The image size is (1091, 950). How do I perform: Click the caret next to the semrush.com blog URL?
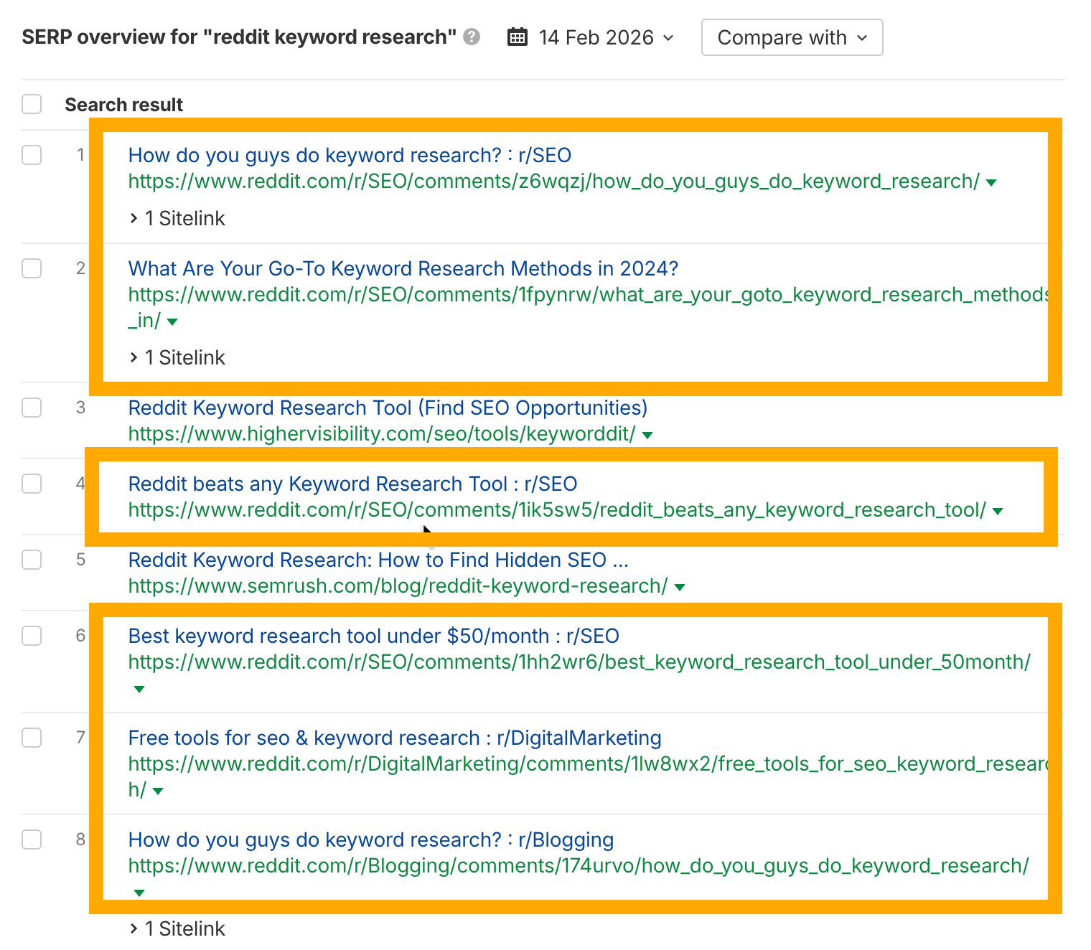(x=679, y=587)
